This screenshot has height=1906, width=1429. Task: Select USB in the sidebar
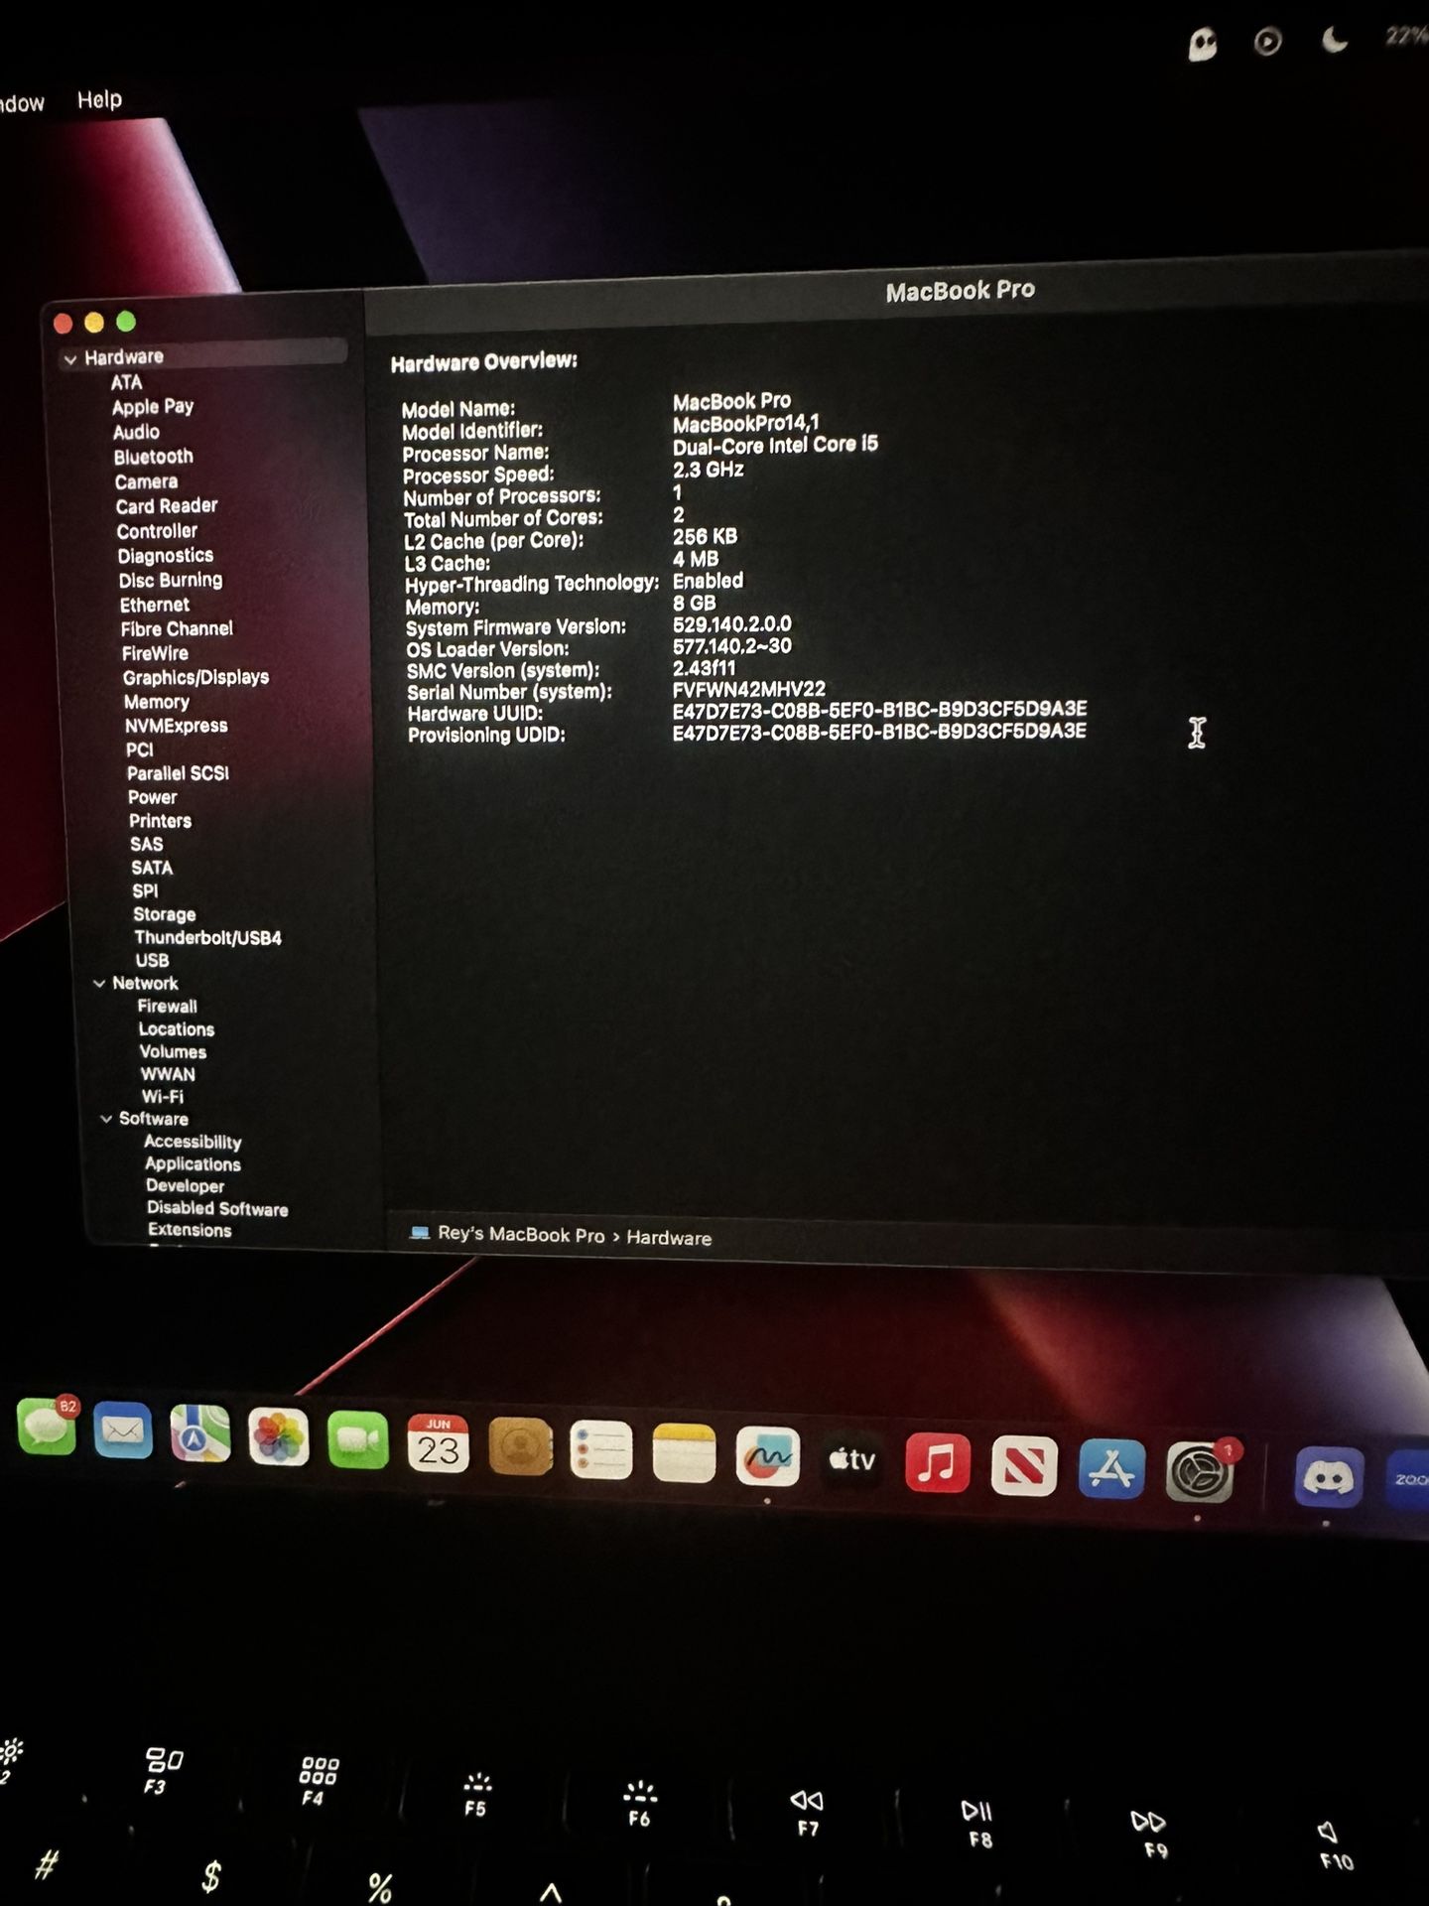[x=152, y=960]
